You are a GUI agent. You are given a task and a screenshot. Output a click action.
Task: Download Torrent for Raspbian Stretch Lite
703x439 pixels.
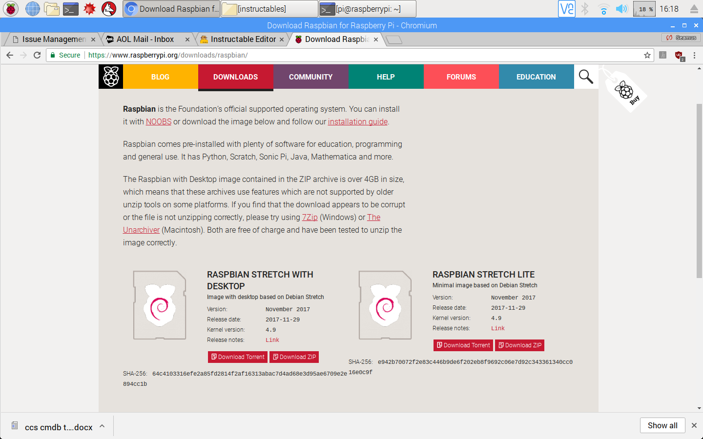[x=463, y=345]
